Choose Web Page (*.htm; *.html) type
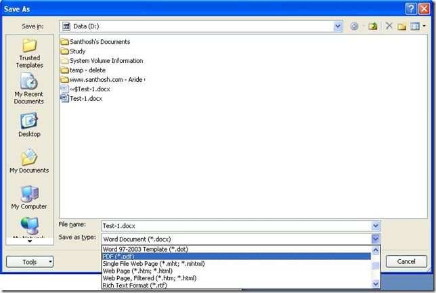 (x=236, y=271)
